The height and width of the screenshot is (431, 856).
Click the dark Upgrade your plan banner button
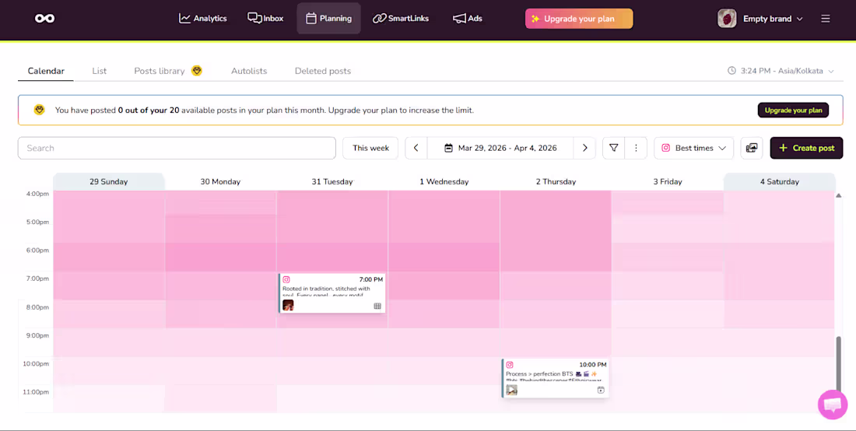[x=793, y=110]
